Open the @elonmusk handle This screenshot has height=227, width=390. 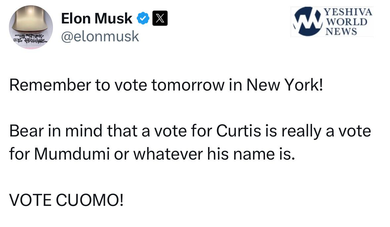pos(100,36)
